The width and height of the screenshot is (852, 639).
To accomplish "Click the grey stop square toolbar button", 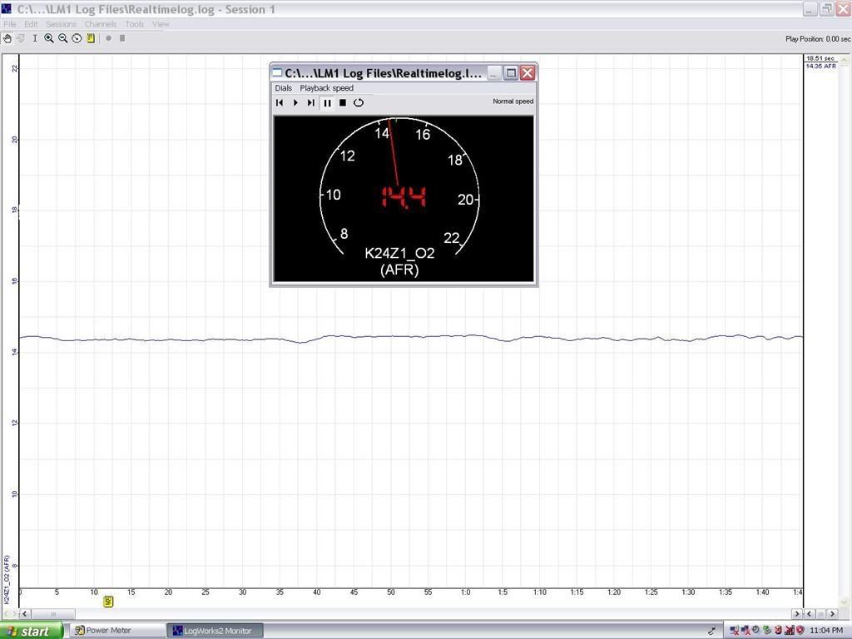I will pyautogui.click(x=122, y=38).
